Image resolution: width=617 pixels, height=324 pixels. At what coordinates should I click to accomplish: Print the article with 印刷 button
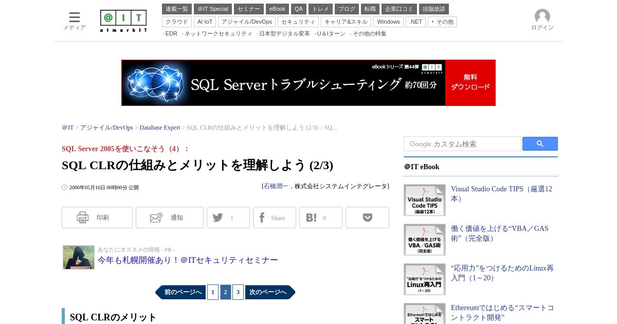pyautogui.click(x=97, y=218)
